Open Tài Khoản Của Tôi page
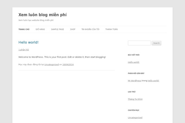185x123 pixels. click(x=90, y=29)
